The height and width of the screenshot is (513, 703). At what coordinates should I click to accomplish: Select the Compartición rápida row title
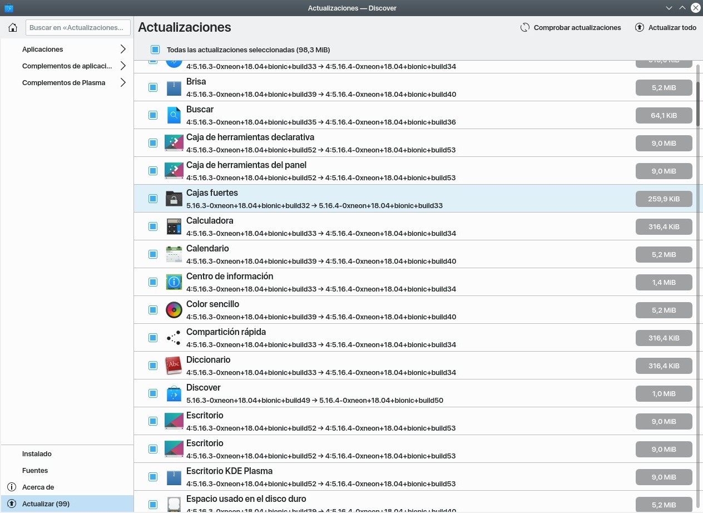click(x=226, y=332)
